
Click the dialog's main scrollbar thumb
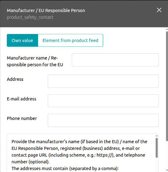(x=167, y=86)
